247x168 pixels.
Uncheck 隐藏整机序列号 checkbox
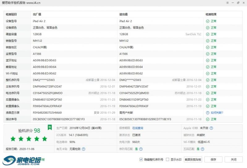point(141,159)
